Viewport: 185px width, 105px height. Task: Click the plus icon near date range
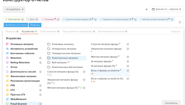coord(147,9)
